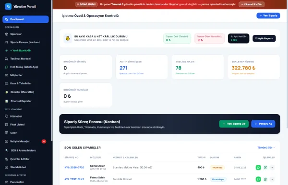Click the edit icon for Kemal Aslan's order
288x185 pixels.
265,167
